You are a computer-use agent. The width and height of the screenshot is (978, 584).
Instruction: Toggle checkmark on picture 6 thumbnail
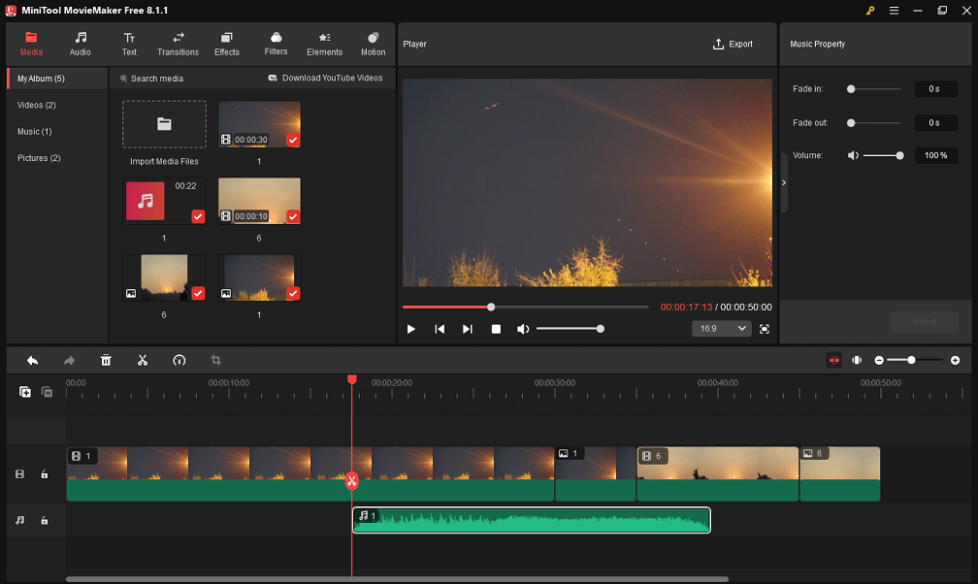[198, 293]
